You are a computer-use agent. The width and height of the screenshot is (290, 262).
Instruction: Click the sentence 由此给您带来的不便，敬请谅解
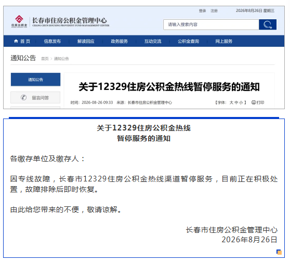[65, 209]
